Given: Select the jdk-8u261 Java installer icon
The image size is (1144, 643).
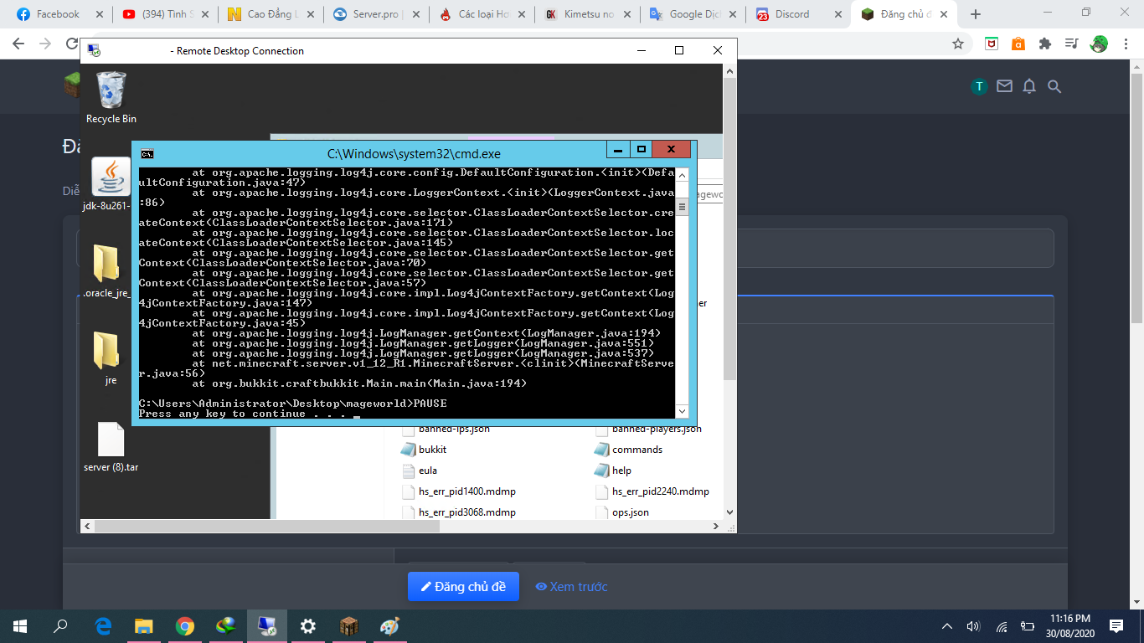Looking at the screenshot, I should [x=111, y=185].
